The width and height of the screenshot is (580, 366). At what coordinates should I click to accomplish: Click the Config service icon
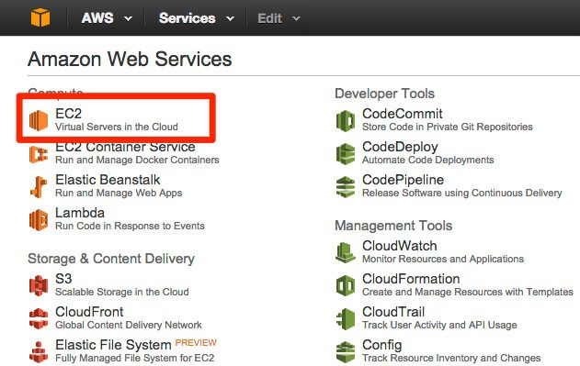coord(346,351)
